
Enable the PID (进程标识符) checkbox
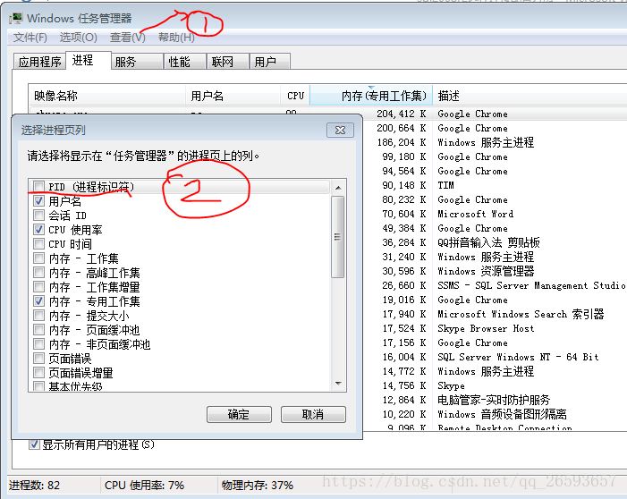[38, 186]
